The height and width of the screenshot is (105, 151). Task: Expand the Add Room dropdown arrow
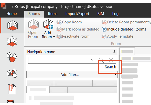click(x=54, y=37)
